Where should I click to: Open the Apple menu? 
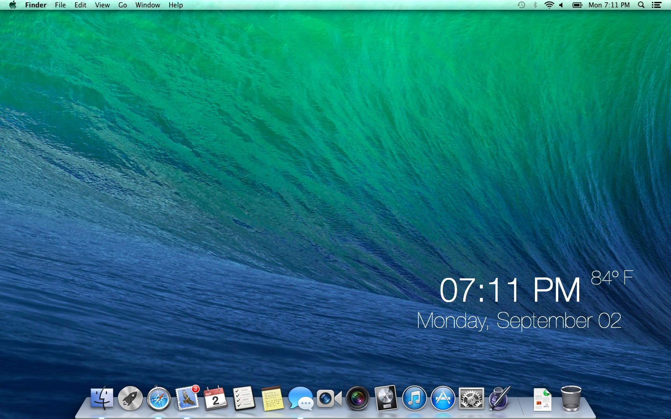point(13,5)
